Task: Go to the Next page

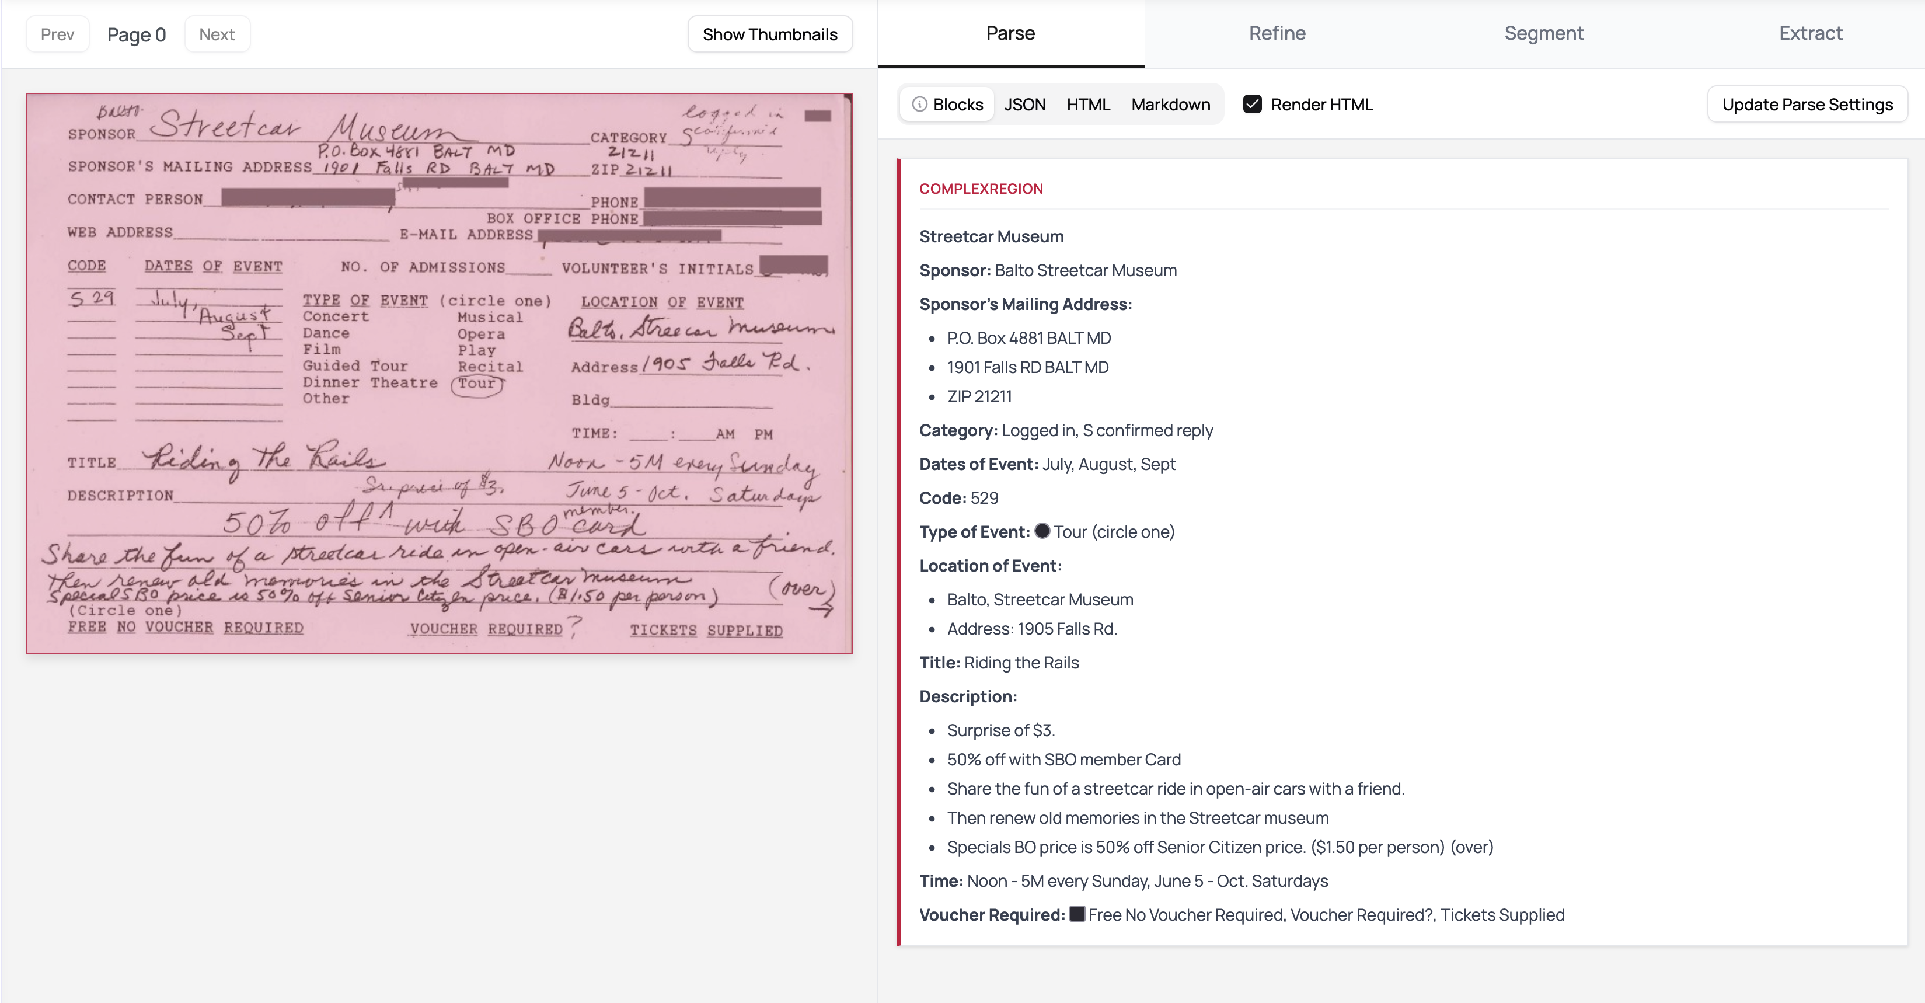Action: pos(217,34)
